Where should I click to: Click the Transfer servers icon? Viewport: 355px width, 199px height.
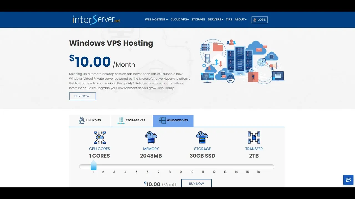point(254,137)
